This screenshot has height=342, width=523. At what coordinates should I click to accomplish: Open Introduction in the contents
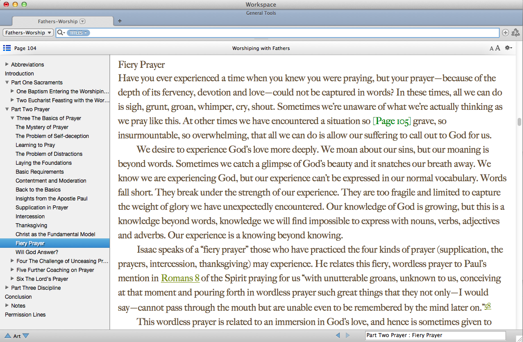tap(19, 73)
